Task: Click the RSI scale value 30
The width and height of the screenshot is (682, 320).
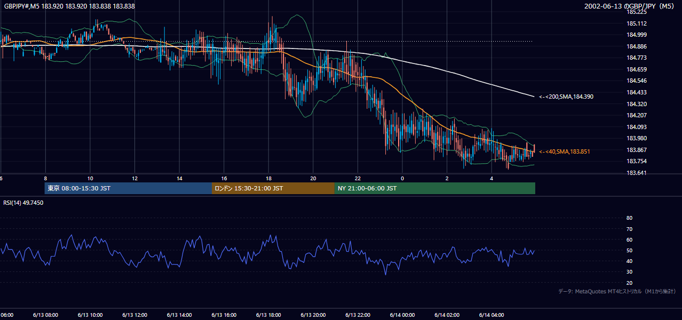Action: pyautogui.click(x=629, y=272)
